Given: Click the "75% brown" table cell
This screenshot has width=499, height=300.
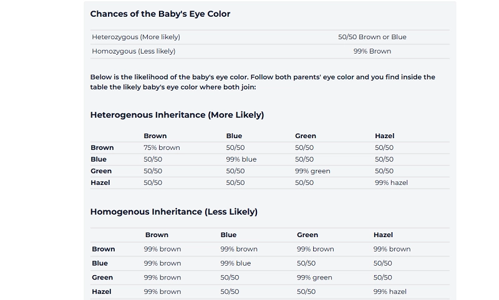Looking at the screenshot, I should (162, 148).
